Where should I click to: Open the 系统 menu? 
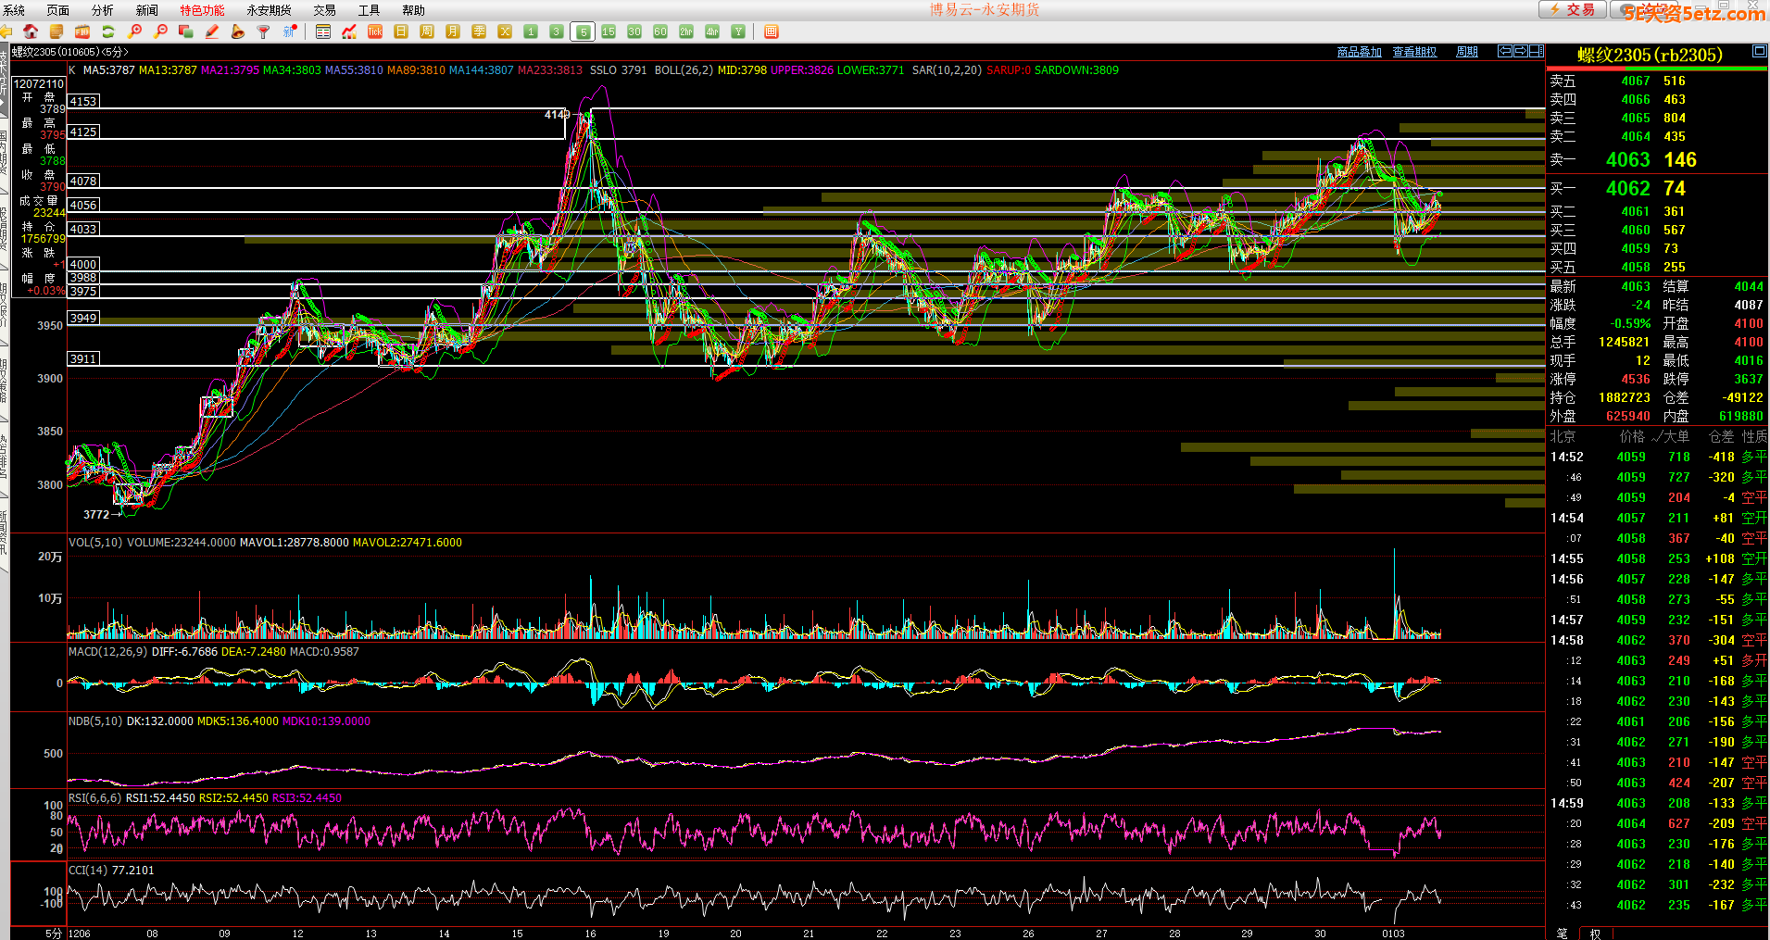14,10
